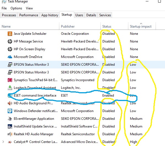This screenshot has height=146, width=165.
Task: Switch to the Performance tab
Action: (29, 15)
